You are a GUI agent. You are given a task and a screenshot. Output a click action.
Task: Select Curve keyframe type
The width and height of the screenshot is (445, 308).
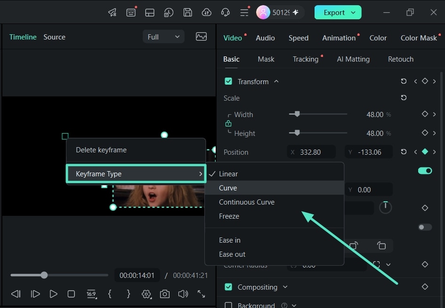point(274,188)
